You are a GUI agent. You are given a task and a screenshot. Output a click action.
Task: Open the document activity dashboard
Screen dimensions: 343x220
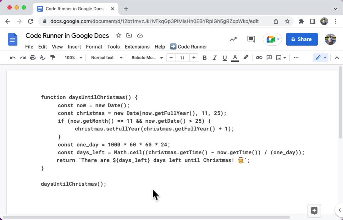point(233,39)
